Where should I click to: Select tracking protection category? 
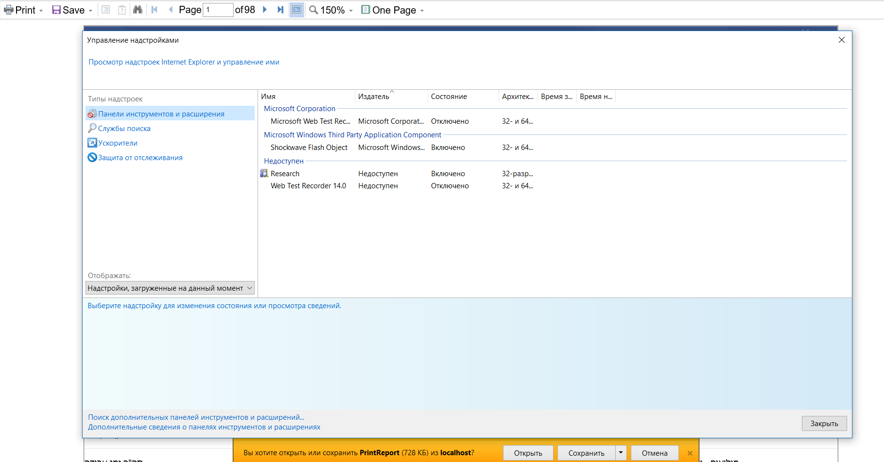[x=140, y=158]
